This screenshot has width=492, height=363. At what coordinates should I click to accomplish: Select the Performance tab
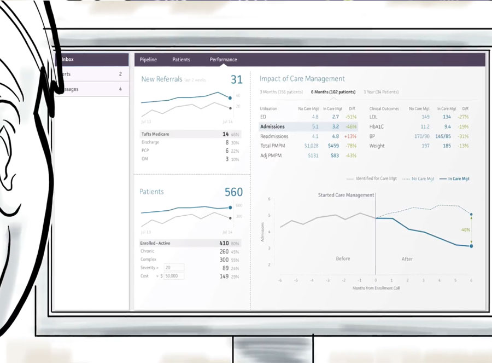[224, 60]
